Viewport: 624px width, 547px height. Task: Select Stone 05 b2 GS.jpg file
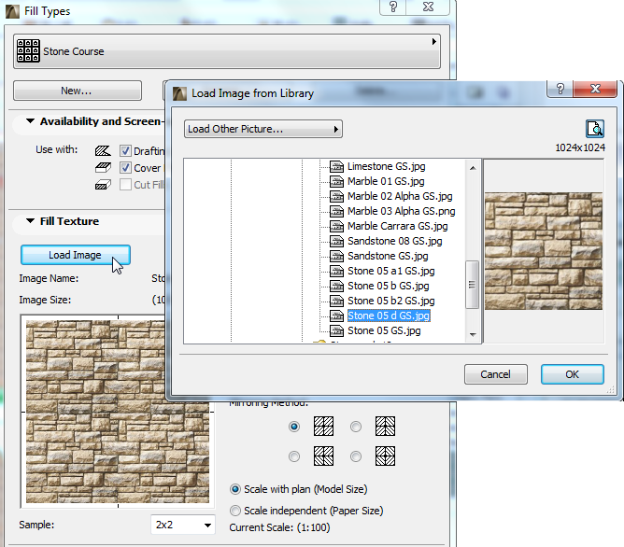coord(390,301)
